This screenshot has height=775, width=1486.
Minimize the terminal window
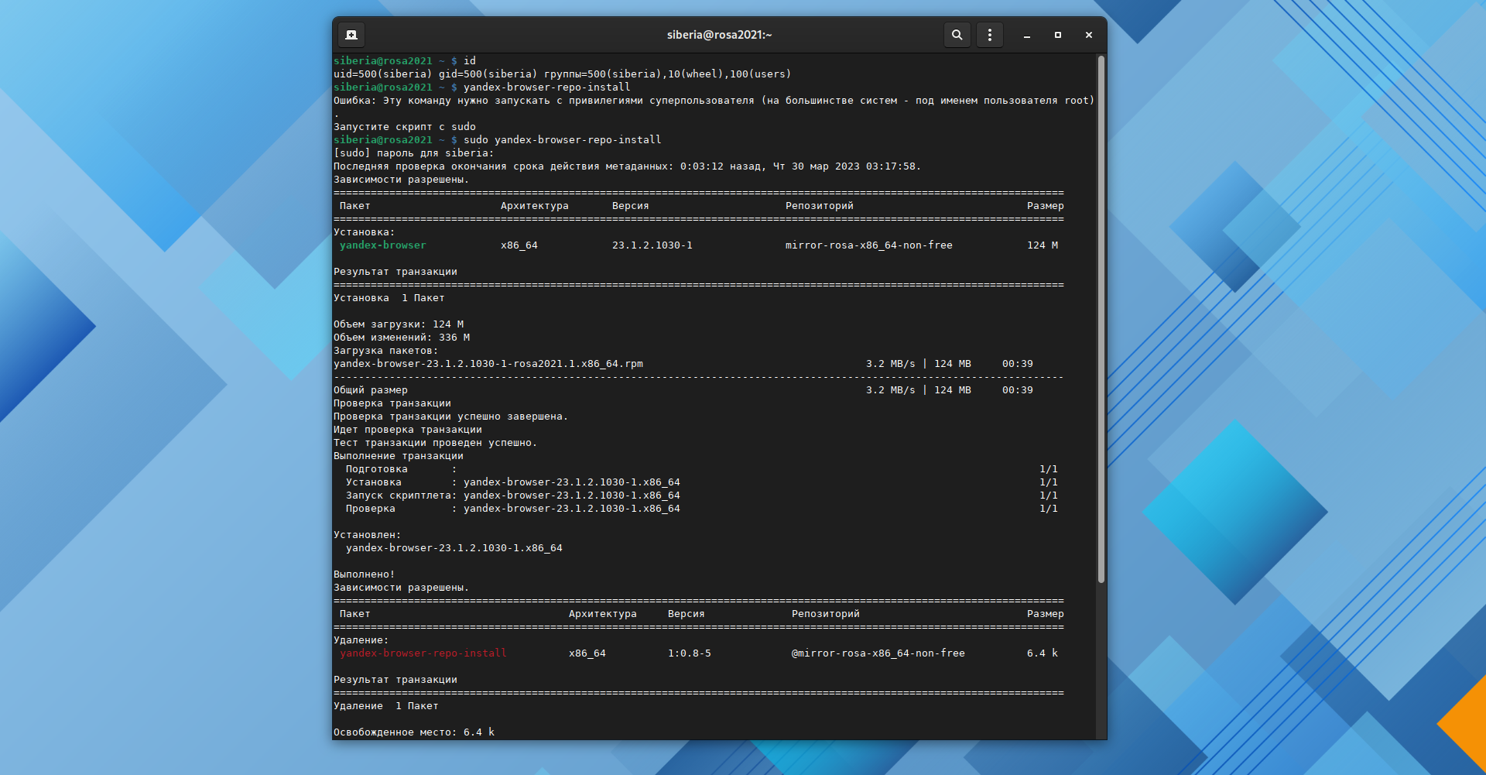click(1026, 35)
